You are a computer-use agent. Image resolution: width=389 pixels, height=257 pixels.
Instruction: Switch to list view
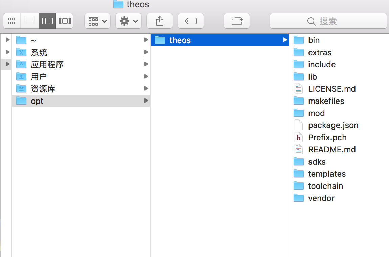click(x=30, y=21)
